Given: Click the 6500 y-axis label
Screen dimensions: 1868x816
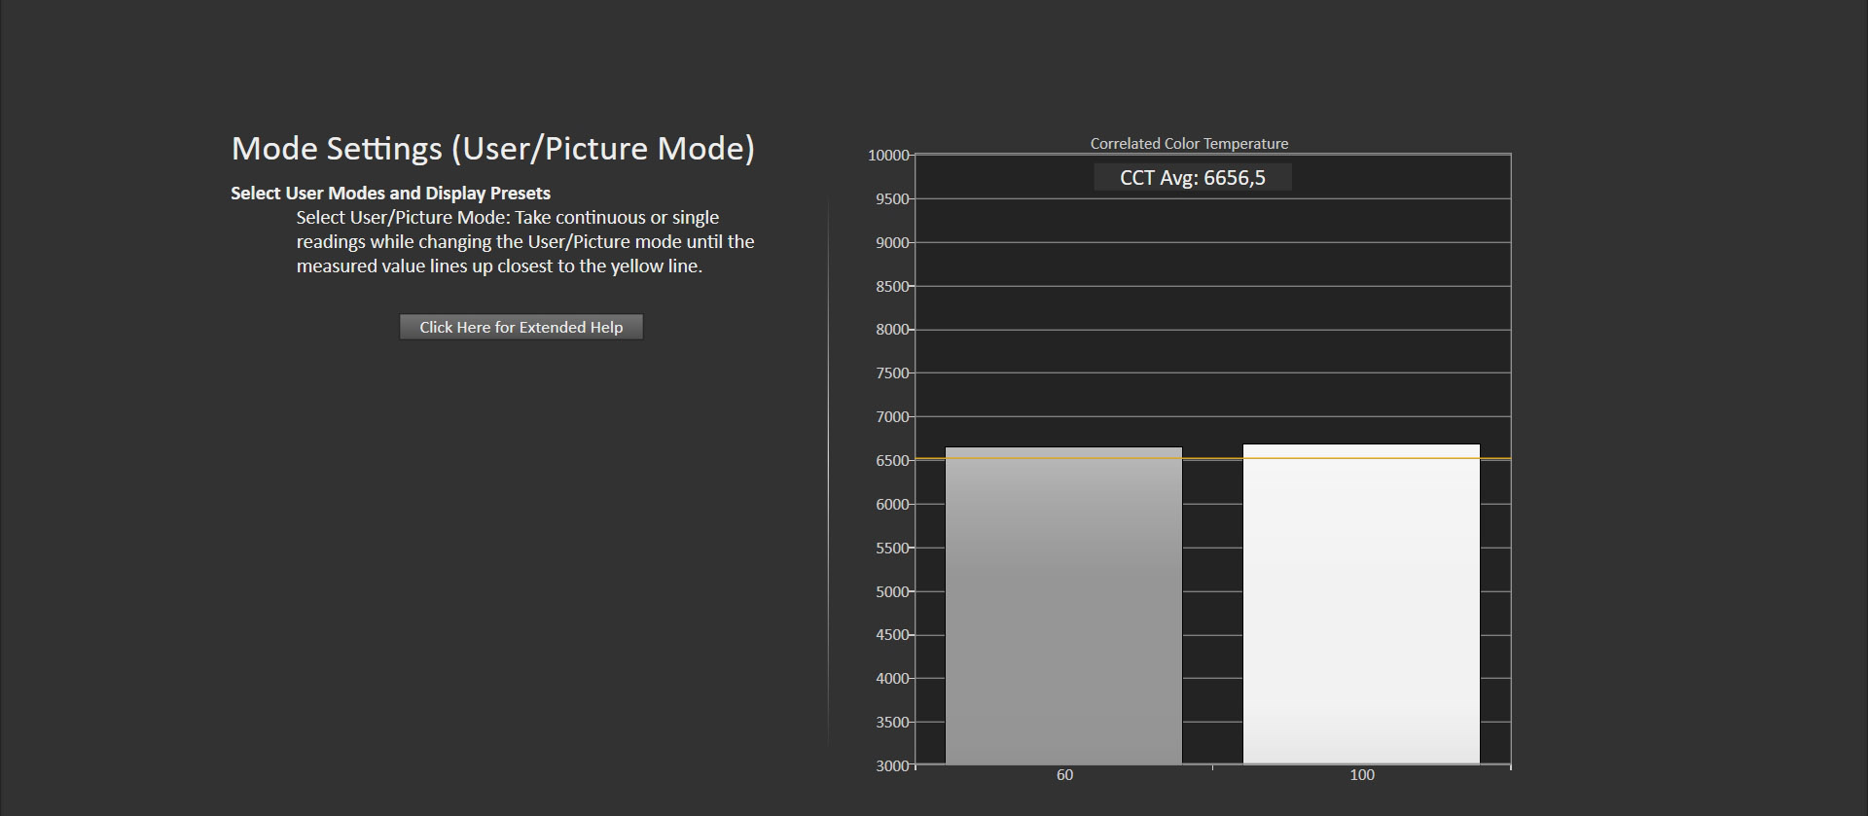Looking at the screenshot, I should [892, 461].
